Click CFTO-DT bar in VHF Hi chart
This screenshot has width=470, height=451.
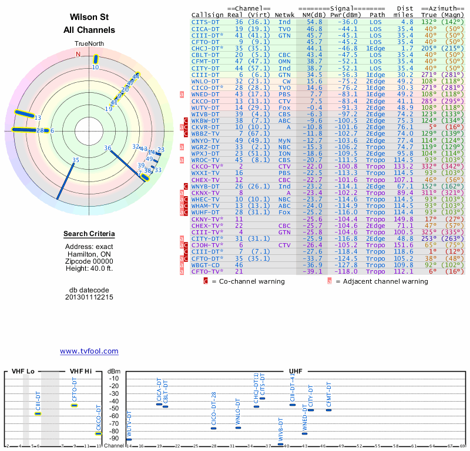pyautogui.click(x=75, y=405)
